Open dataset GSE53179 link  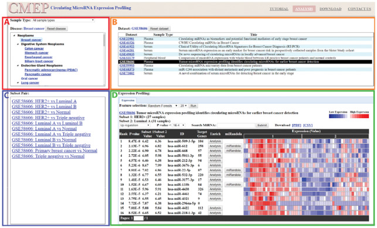tap(127, 58)
